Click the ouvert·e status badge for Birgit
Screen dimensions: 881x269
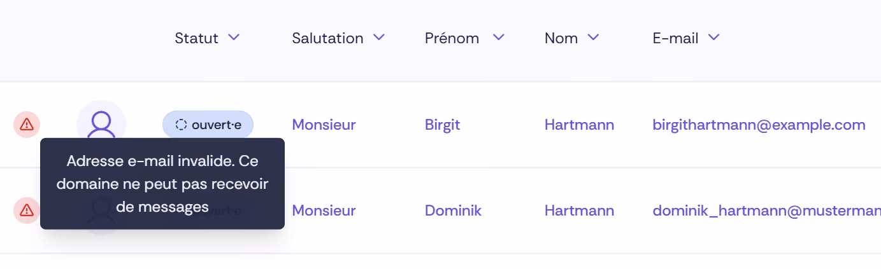click(208, 125)
